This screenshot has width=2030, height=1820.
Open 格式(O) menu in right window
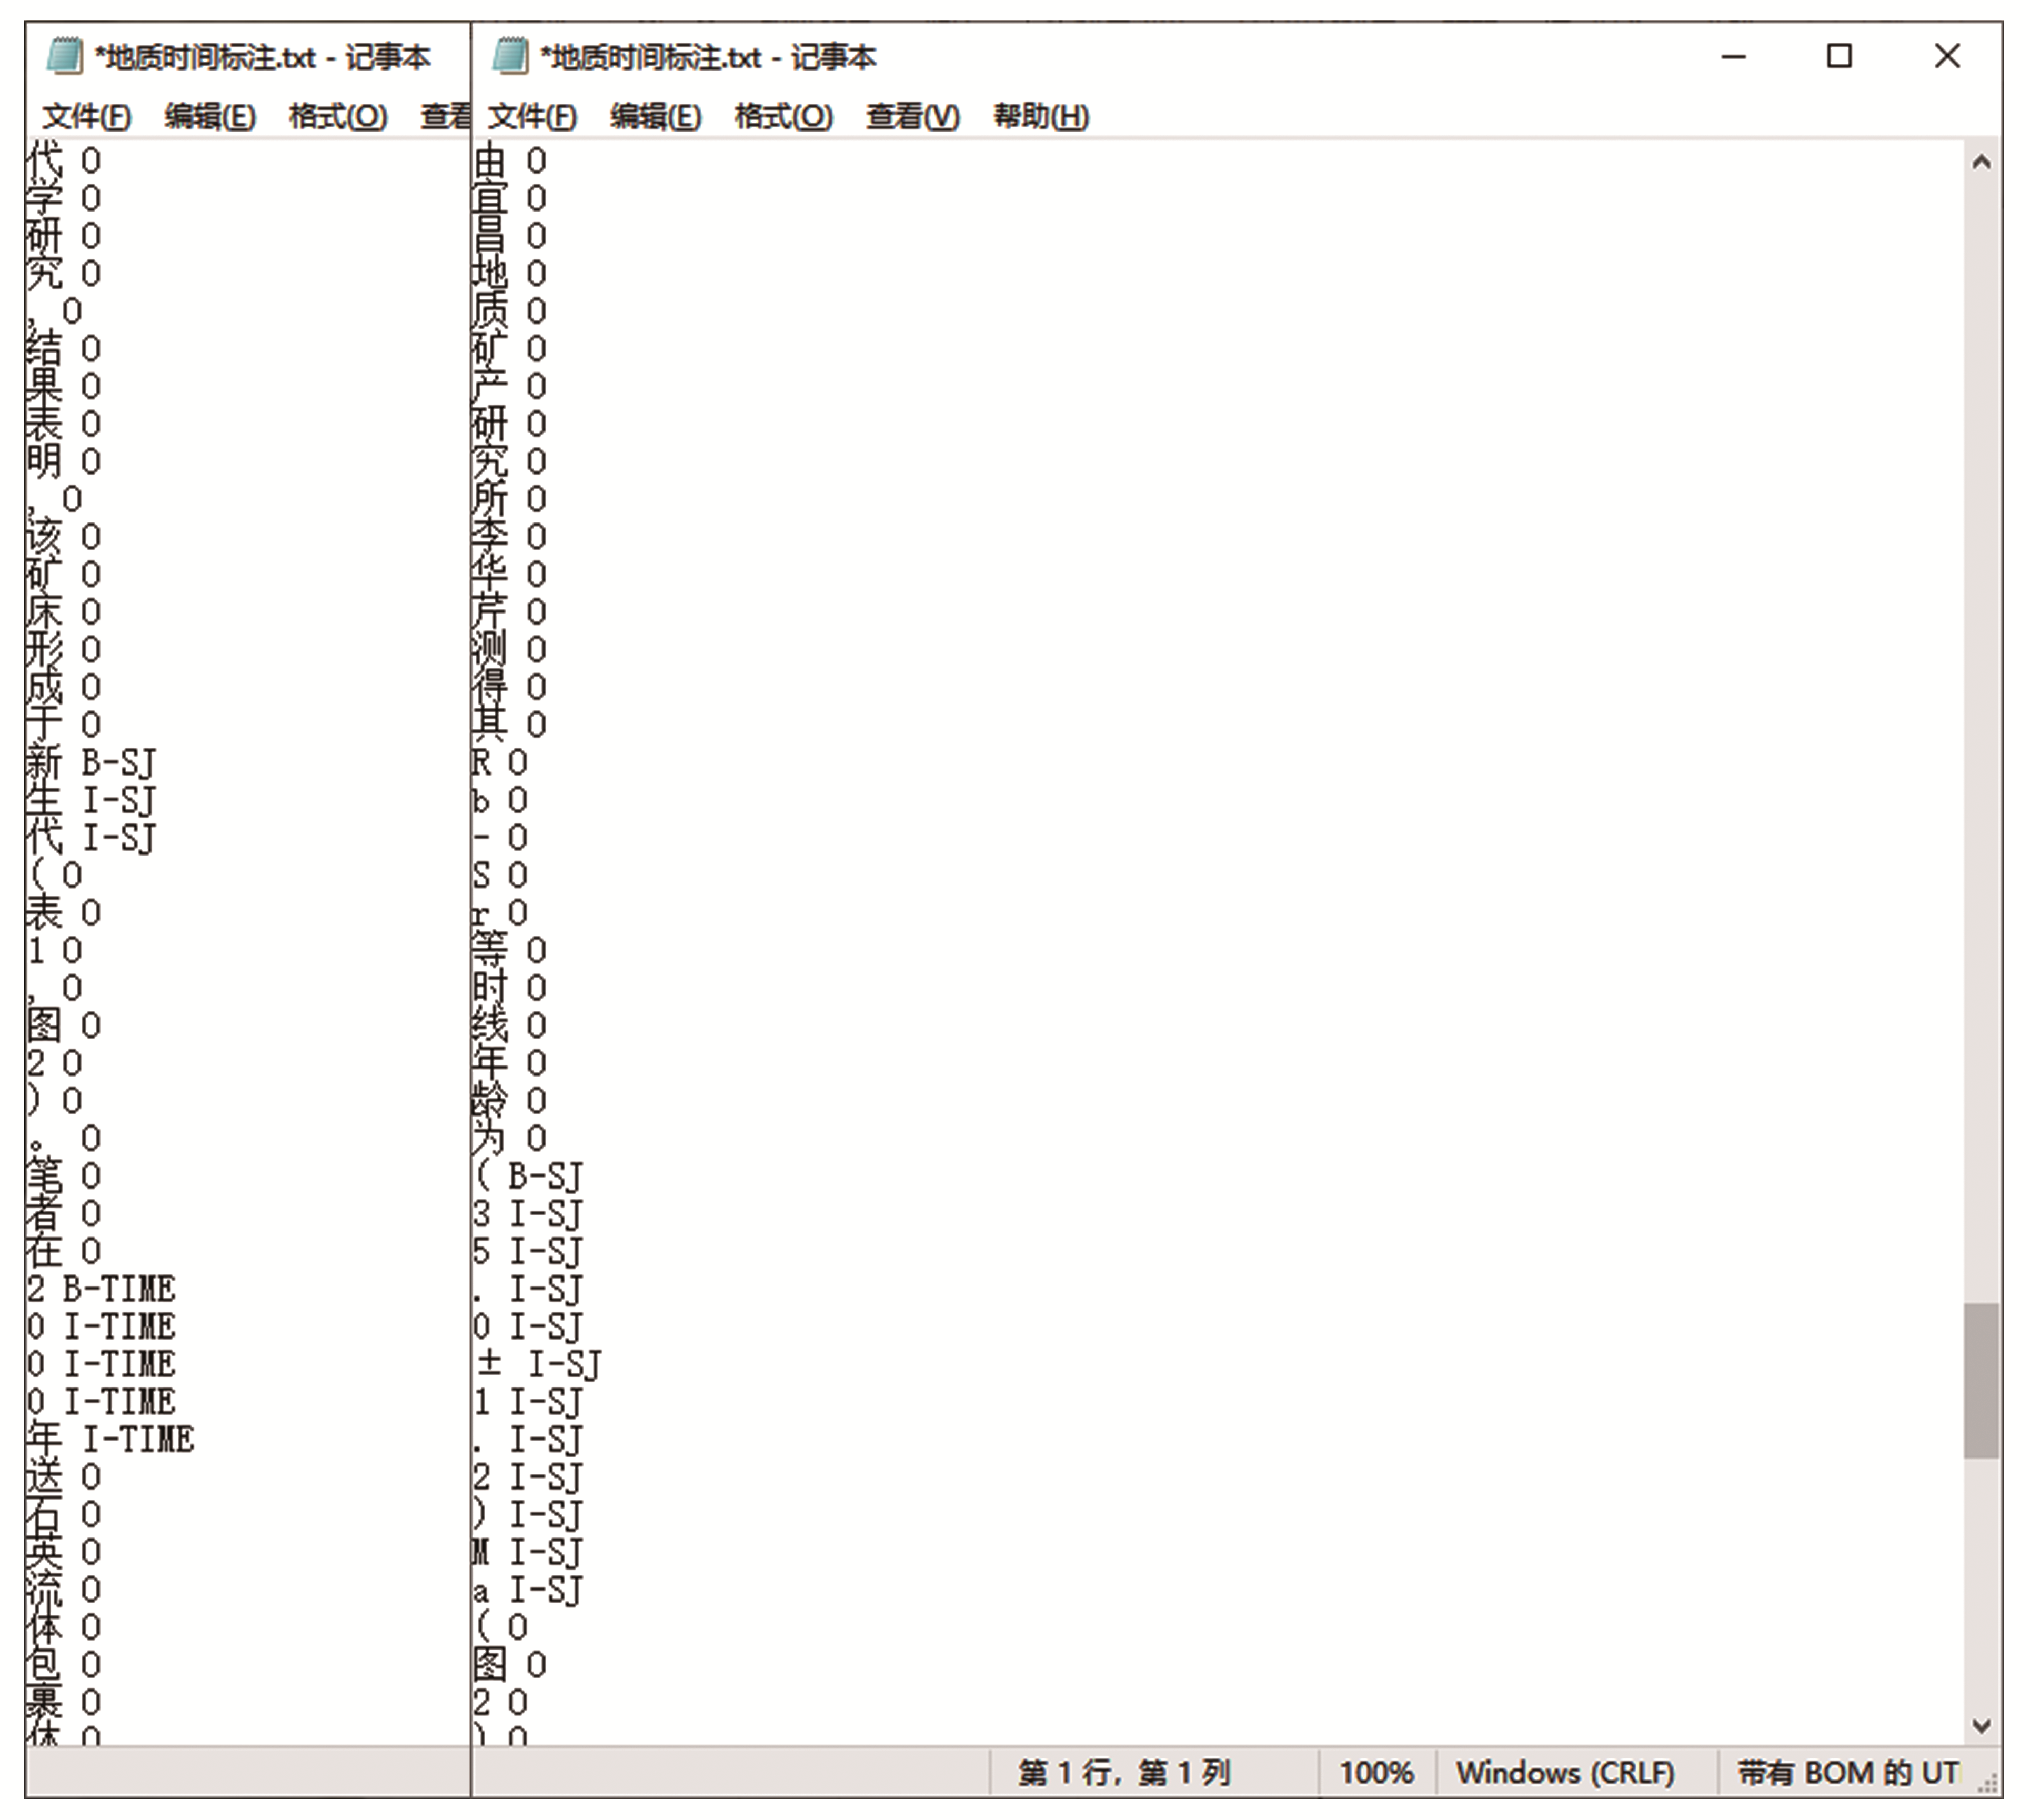tap(783, 117)
